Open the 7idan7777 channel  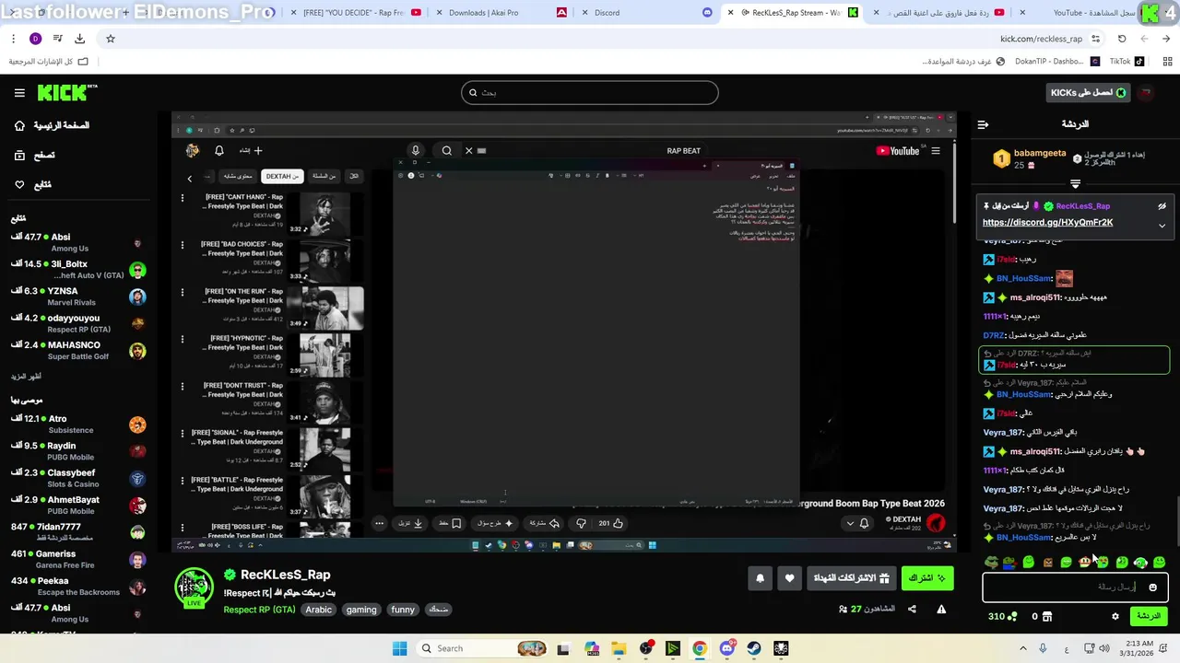coord(78,532)
